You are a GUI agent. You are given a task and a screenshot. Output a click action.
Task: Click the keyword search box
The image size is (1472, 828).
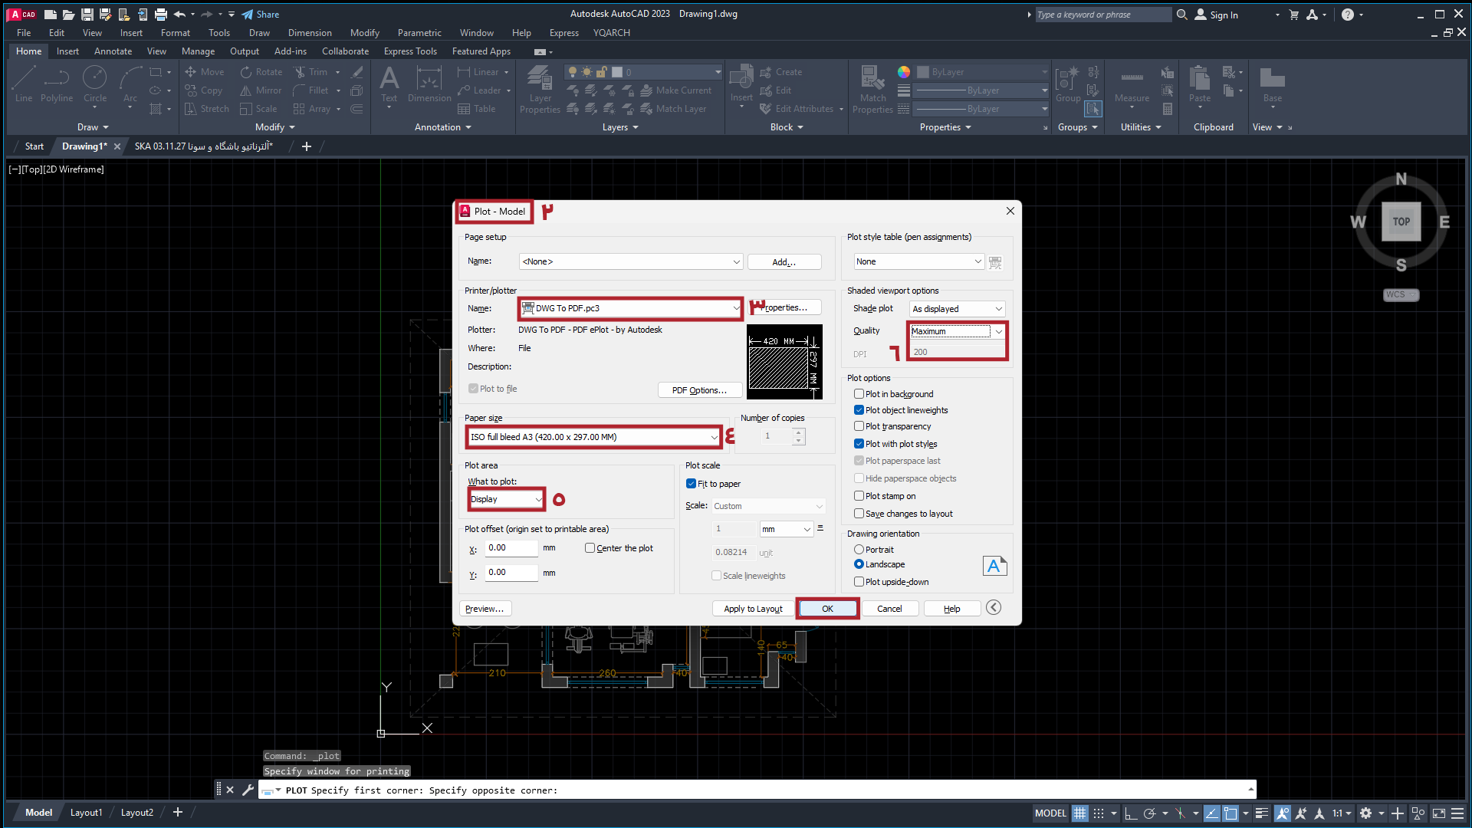1102,15
